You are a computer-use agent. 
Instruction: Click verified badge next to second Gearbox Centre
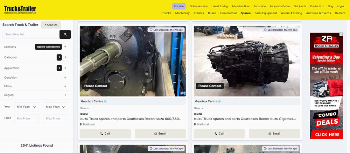pyautogui.click(x=219, y=101)
